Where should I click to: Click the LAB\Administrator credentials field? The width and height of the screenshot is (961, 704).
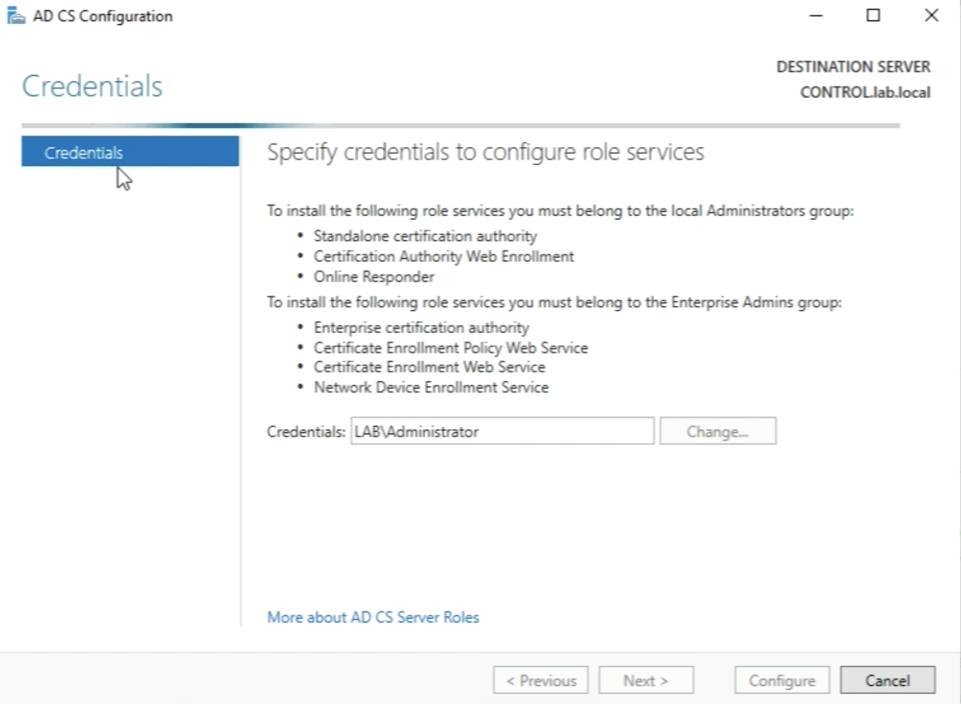pos(501,432)
